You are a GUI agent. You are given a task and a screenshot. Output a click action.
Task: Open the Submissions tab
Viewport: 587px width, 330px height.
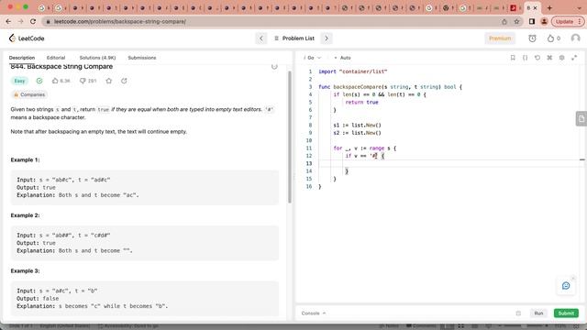142,58
